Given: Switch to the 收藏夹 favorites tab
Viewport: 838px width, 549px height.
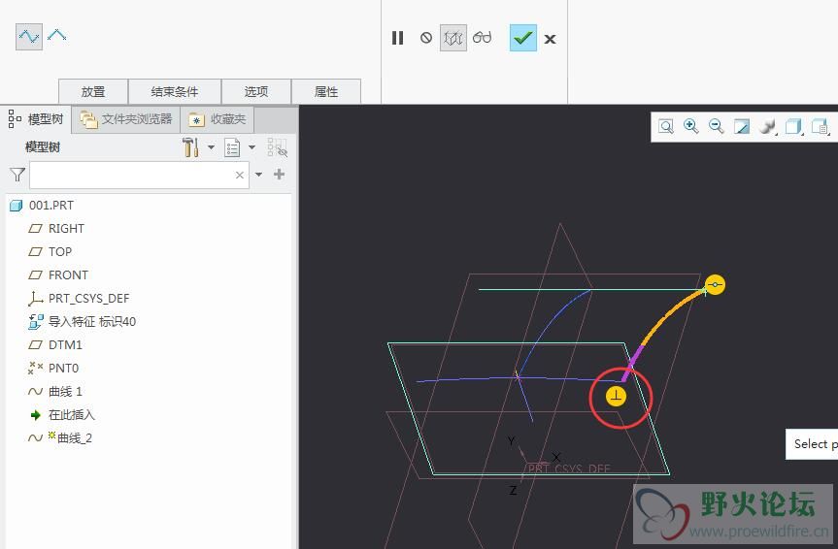Looking at the screenshot, I should coord(217,119).
